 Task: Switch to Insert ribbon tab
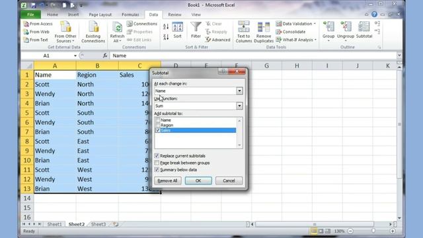point(73,15)
